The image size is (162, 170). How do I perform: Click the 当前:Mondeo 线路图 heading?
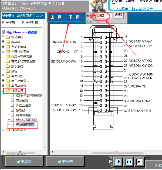click(21, 32)
